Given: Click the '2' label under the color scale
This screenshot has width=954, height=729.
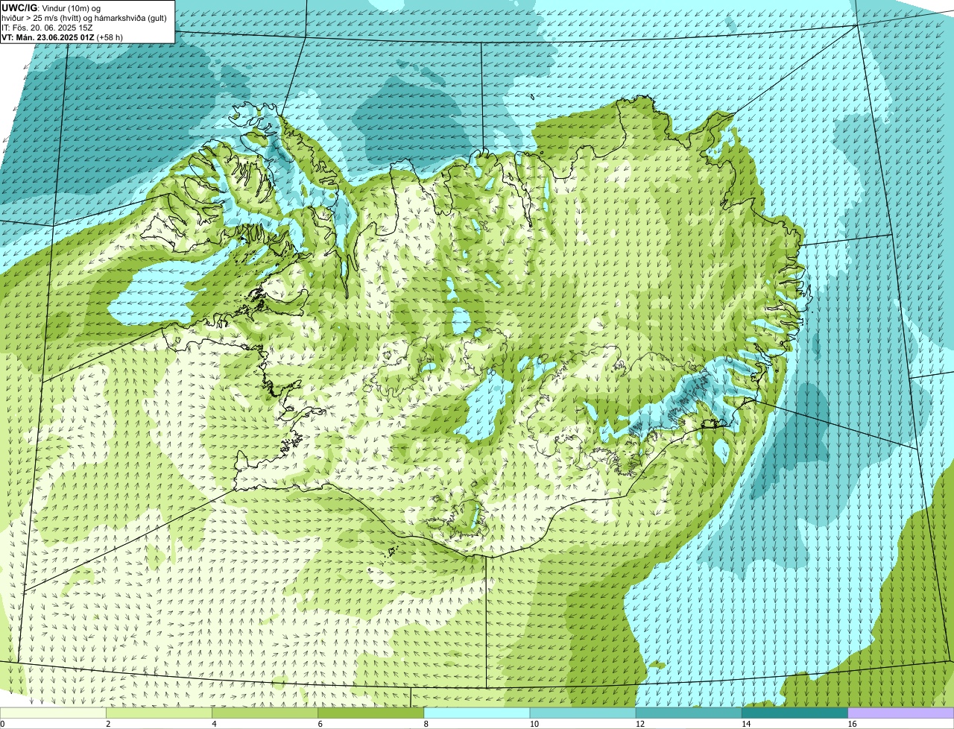Looking at the screenshot, I should (x=108, y=724).
